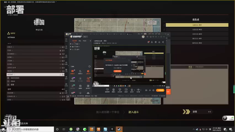235x132 pixels.
Task: Click the Cortana circle on taskbar
Action: (57, 129)
